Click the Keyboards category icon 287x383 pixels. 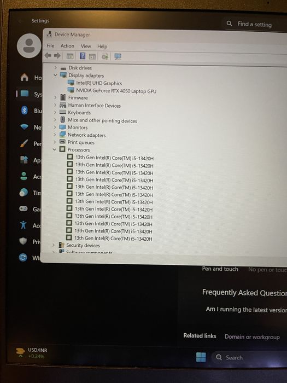click(63, 112)
